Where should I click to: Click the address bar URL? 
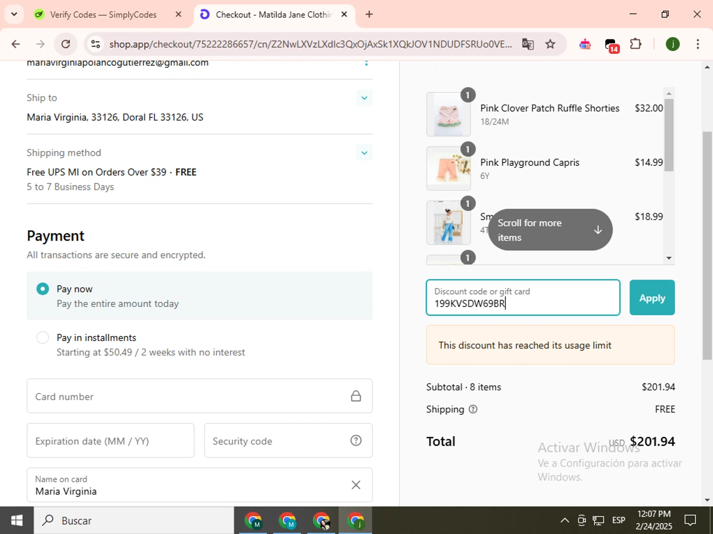310,44
